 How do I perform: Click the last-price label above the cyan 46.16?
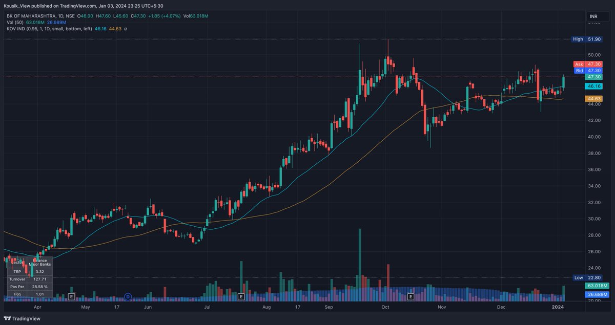594,76
